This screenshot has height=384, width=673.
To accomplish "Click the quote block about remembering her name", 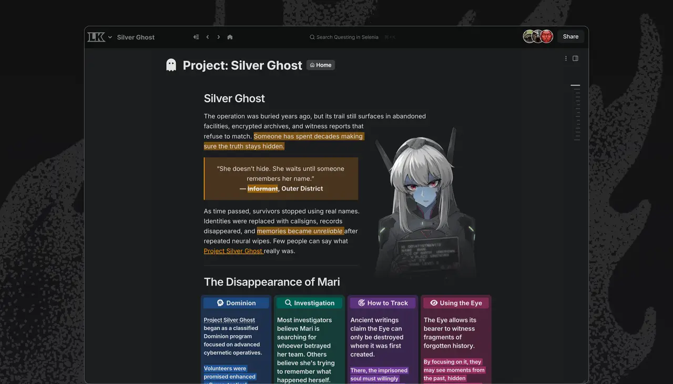I will click(281, 179).
